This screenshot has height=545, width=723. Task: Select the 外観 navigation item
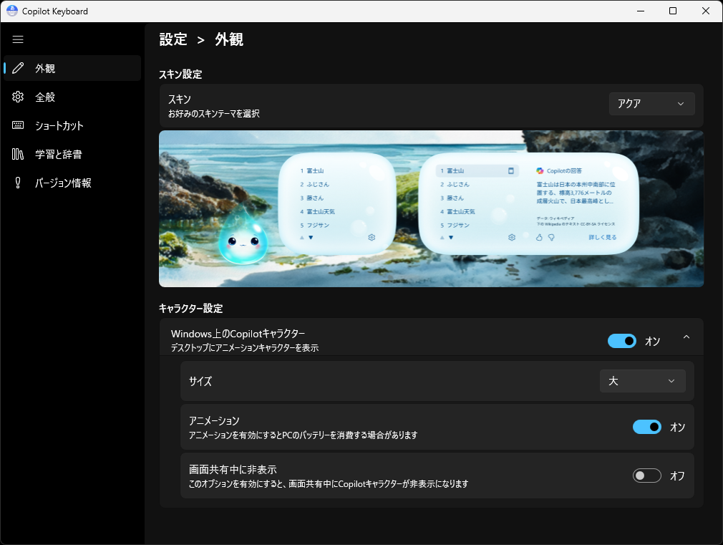72,68
